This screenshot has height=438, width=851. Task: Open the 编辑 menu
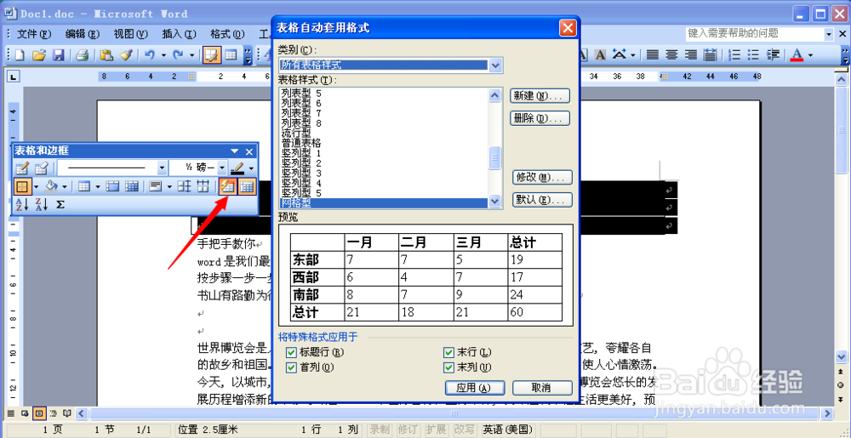(x=83, y=34)
